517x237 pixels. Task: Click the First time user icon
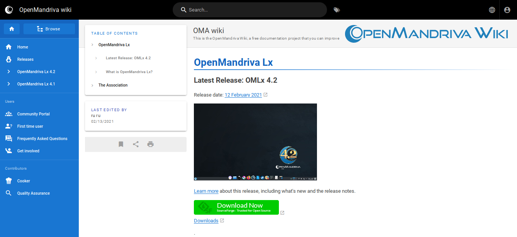[x=8, y=126]
